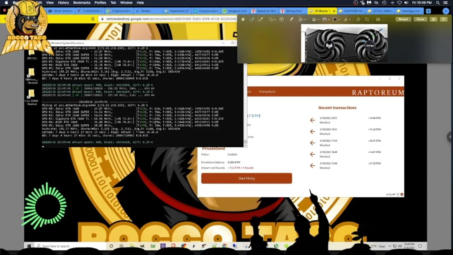Open the text font style dropdown
453x255 pixels.
pos(347,19)
